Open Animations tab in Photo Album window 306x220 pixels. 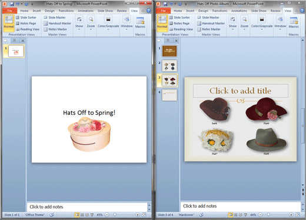pyautogui.click(x=239, y=11)
